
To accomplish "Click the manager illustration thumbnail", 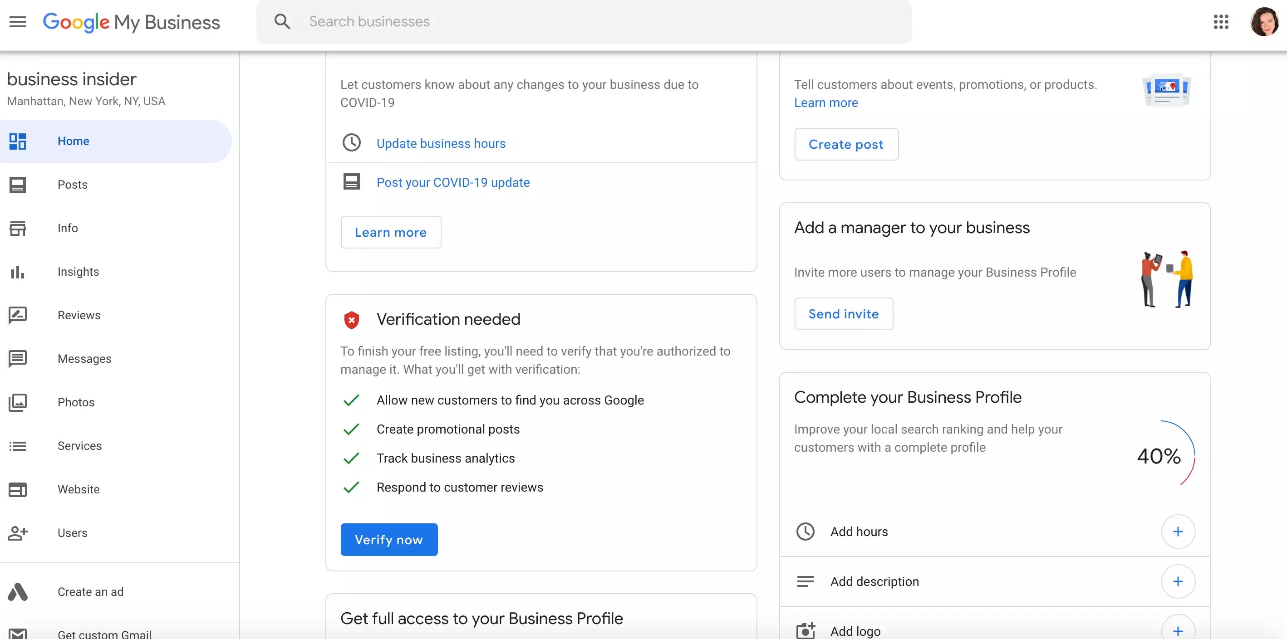I will [1167, 279].
